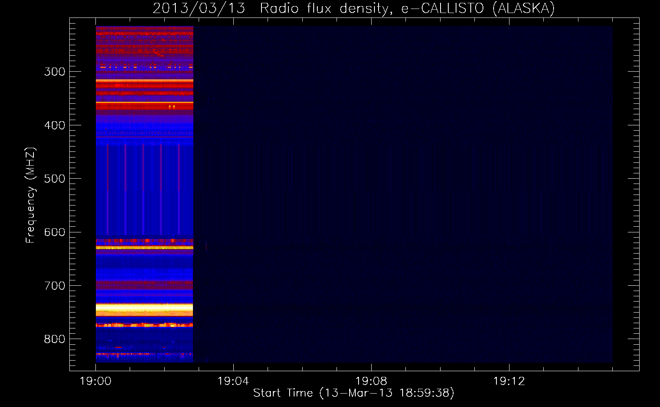Click the 800 frequency tick label
The height and width of the screenshot is (407, 660).
[55, 339]
